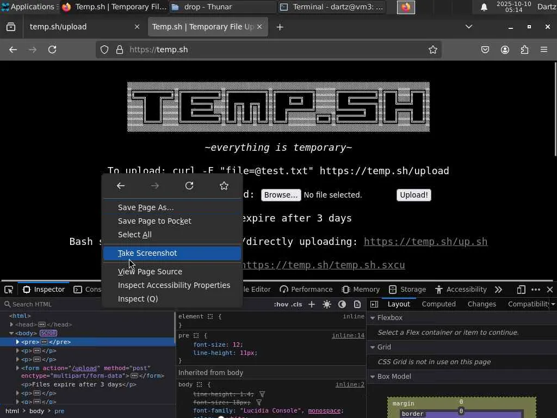Collapse the Grid section

pos(373,347)
